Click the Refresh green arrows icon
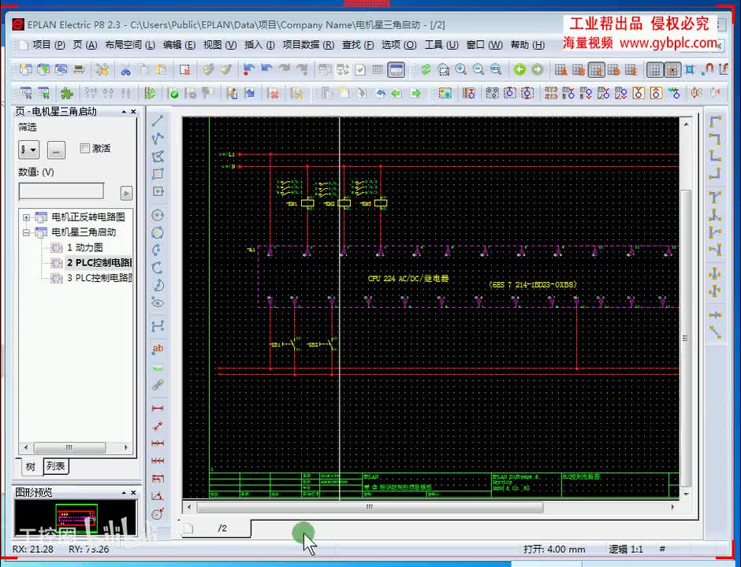741x567 pixels. click(x=426, y=70)
